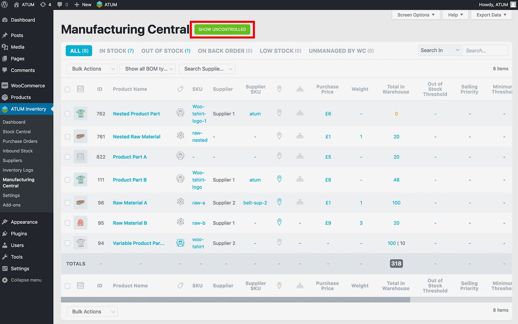Open the top Bulk Actions dropdown

click(x=92, y=69)
